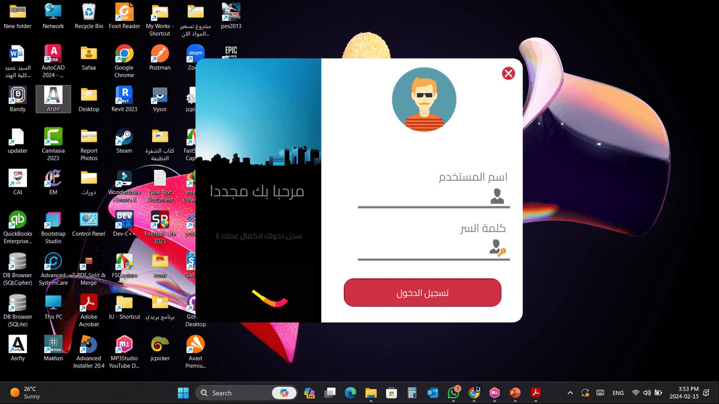Expand the hidden system tray icons chevron

pyautogui.click(x=570, y=393)
